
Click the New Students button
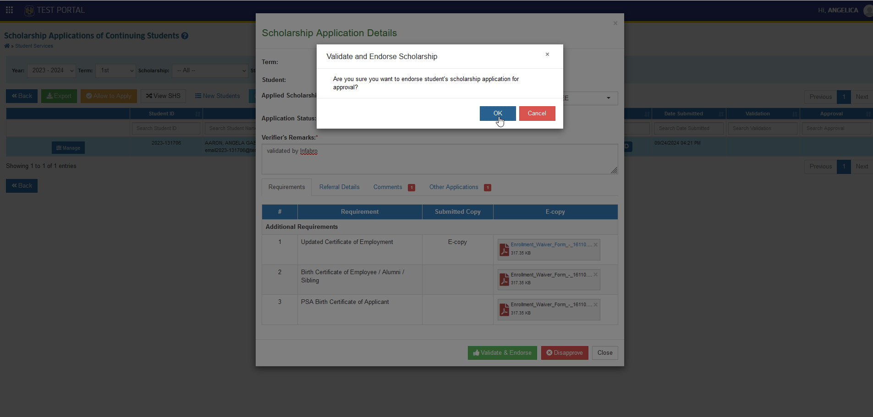tap(218, 96)
